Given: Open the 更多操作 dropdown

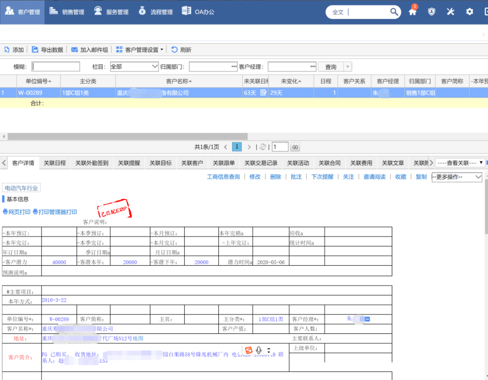Looking at the screenshot, I should pos(457,177).
